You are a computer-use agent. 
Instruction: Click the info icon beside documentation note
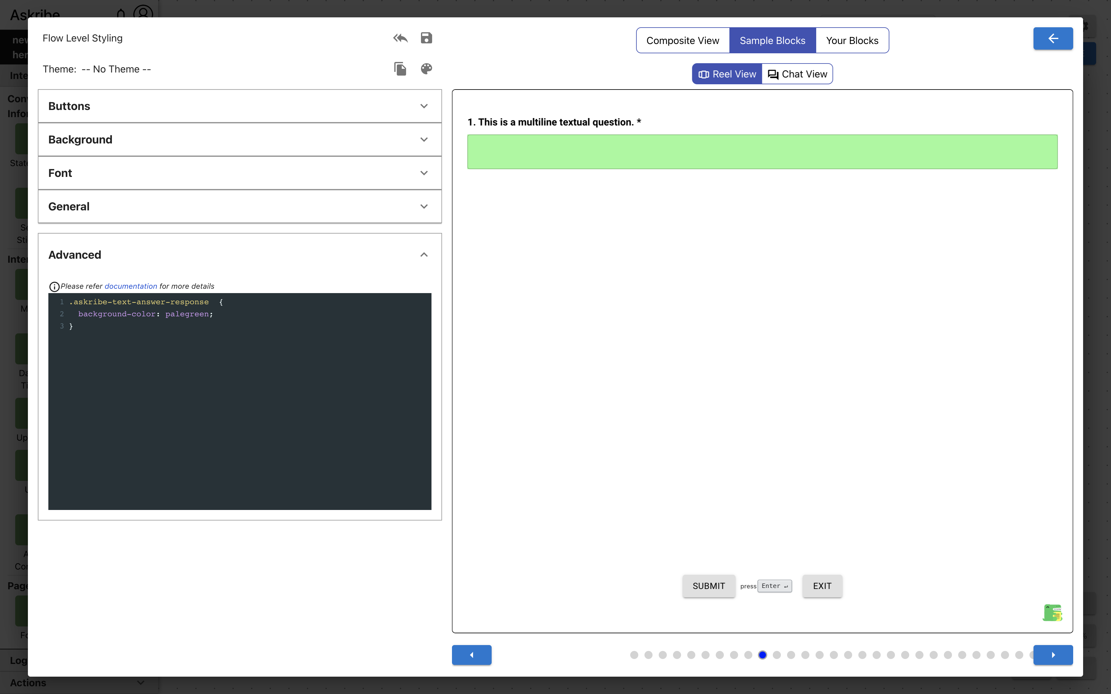(x=54, y=287)
